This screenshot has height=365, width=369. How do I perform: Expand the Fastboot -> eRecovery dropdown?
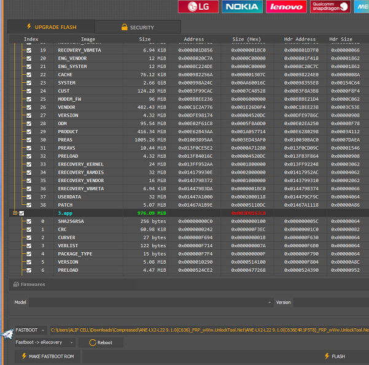pyautogui.click(x=72, y=342)
